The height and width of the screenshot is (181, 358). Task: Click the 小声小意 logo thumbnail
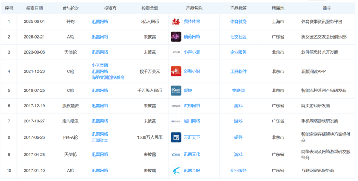point(176,52)
